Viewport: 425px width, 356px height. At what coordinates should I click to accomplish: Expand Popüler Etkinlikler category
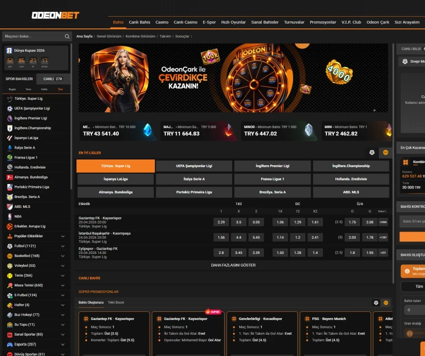(63, 236)
